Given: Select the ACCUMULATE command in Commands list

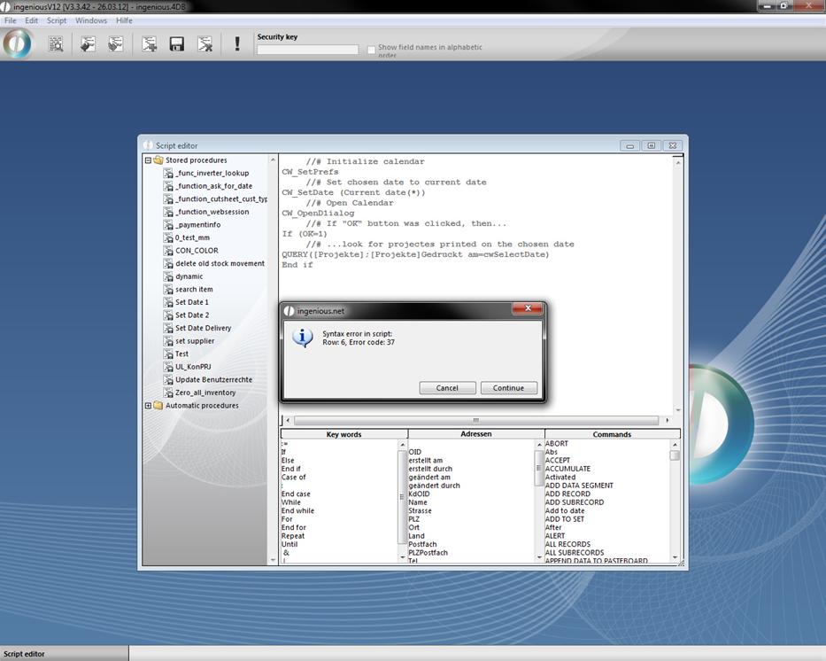Looking at the screenshot, I should 567,469.
